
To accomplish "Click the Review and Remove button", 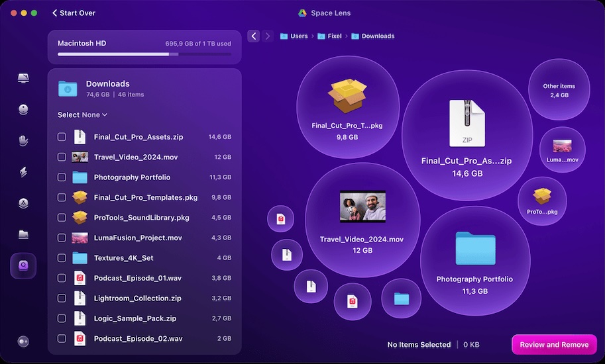I will pyautogui.click(x=554, y=345).
